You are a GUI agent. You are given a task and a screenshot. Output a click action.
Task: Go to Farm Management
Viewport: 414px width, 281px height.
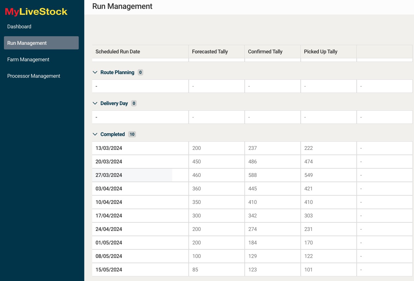click(x=28, y=60)
